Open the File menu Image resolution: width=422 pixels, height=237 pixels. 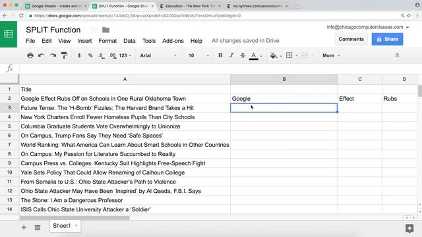pyautogui.click(x=30, y=41)
